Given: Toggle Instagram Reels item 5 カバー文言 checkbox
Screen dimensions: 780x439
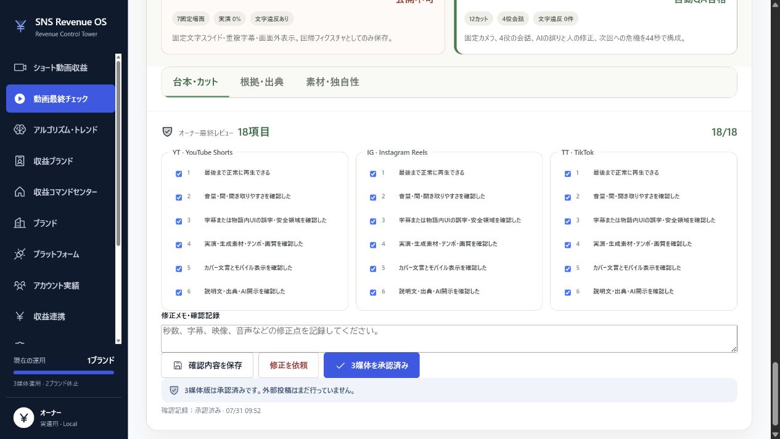Looking at the screenshot, I should [373, 269].
